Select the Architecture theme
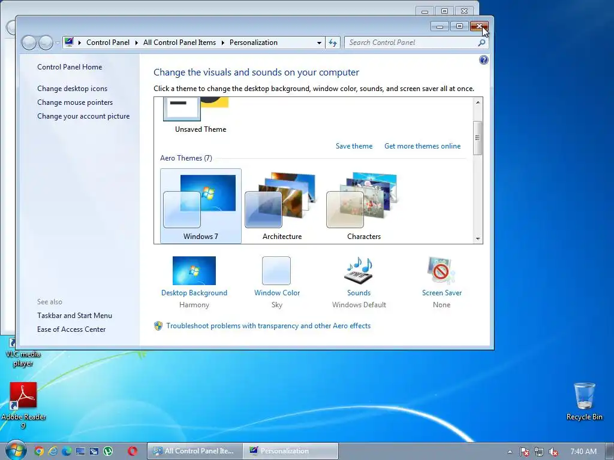Image resolution: width=614 pixels, height=460 pixels. (x=282, y=206)
